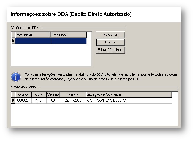This screenshot has width=194, height=141.
Task: Open Editar / Detalhes for the selected vigência
Action: (x=110, y=50)
